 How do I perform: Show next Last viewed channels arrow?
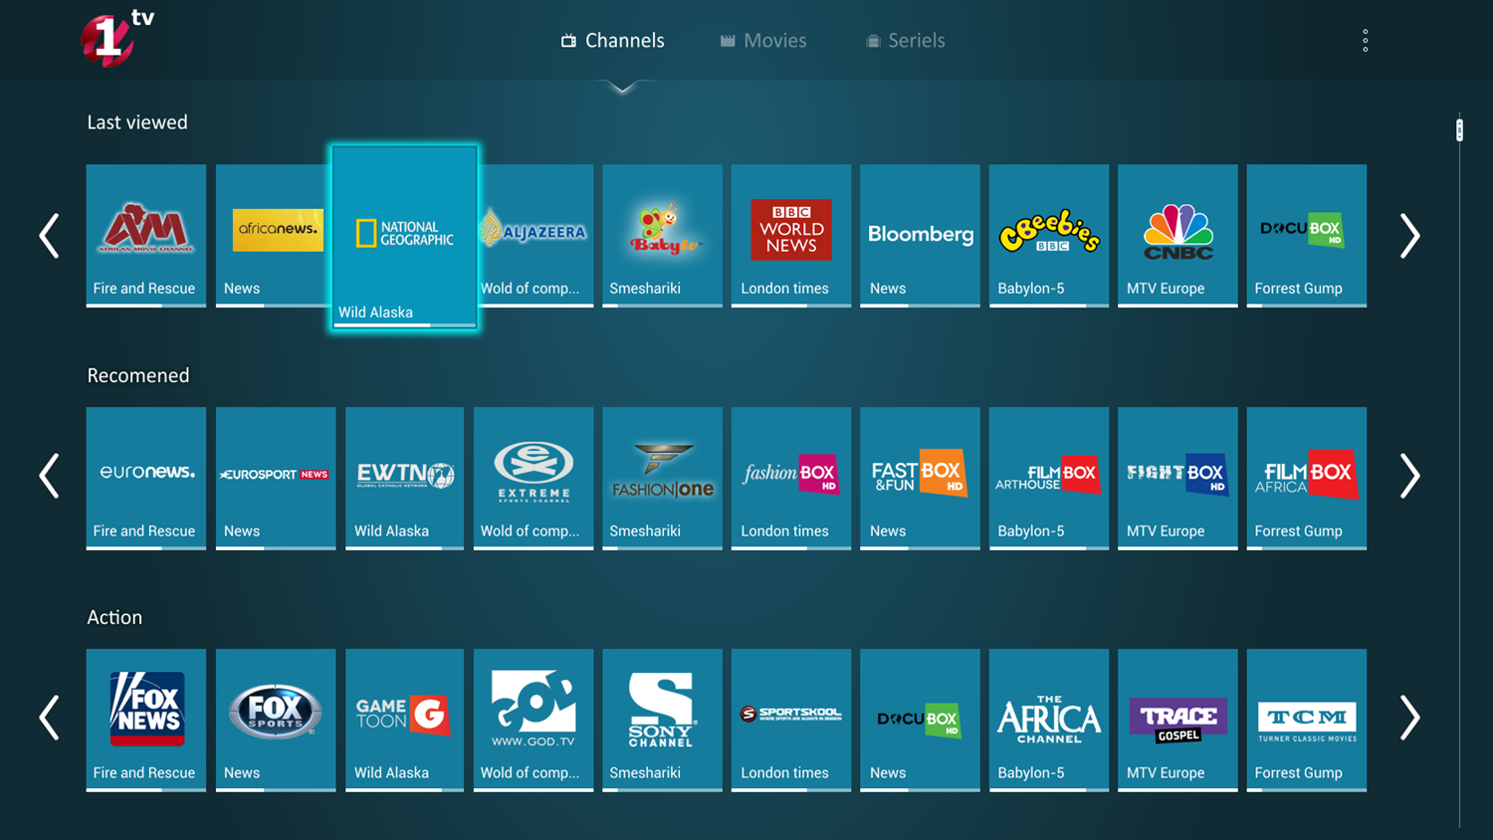click(1409, 236)
